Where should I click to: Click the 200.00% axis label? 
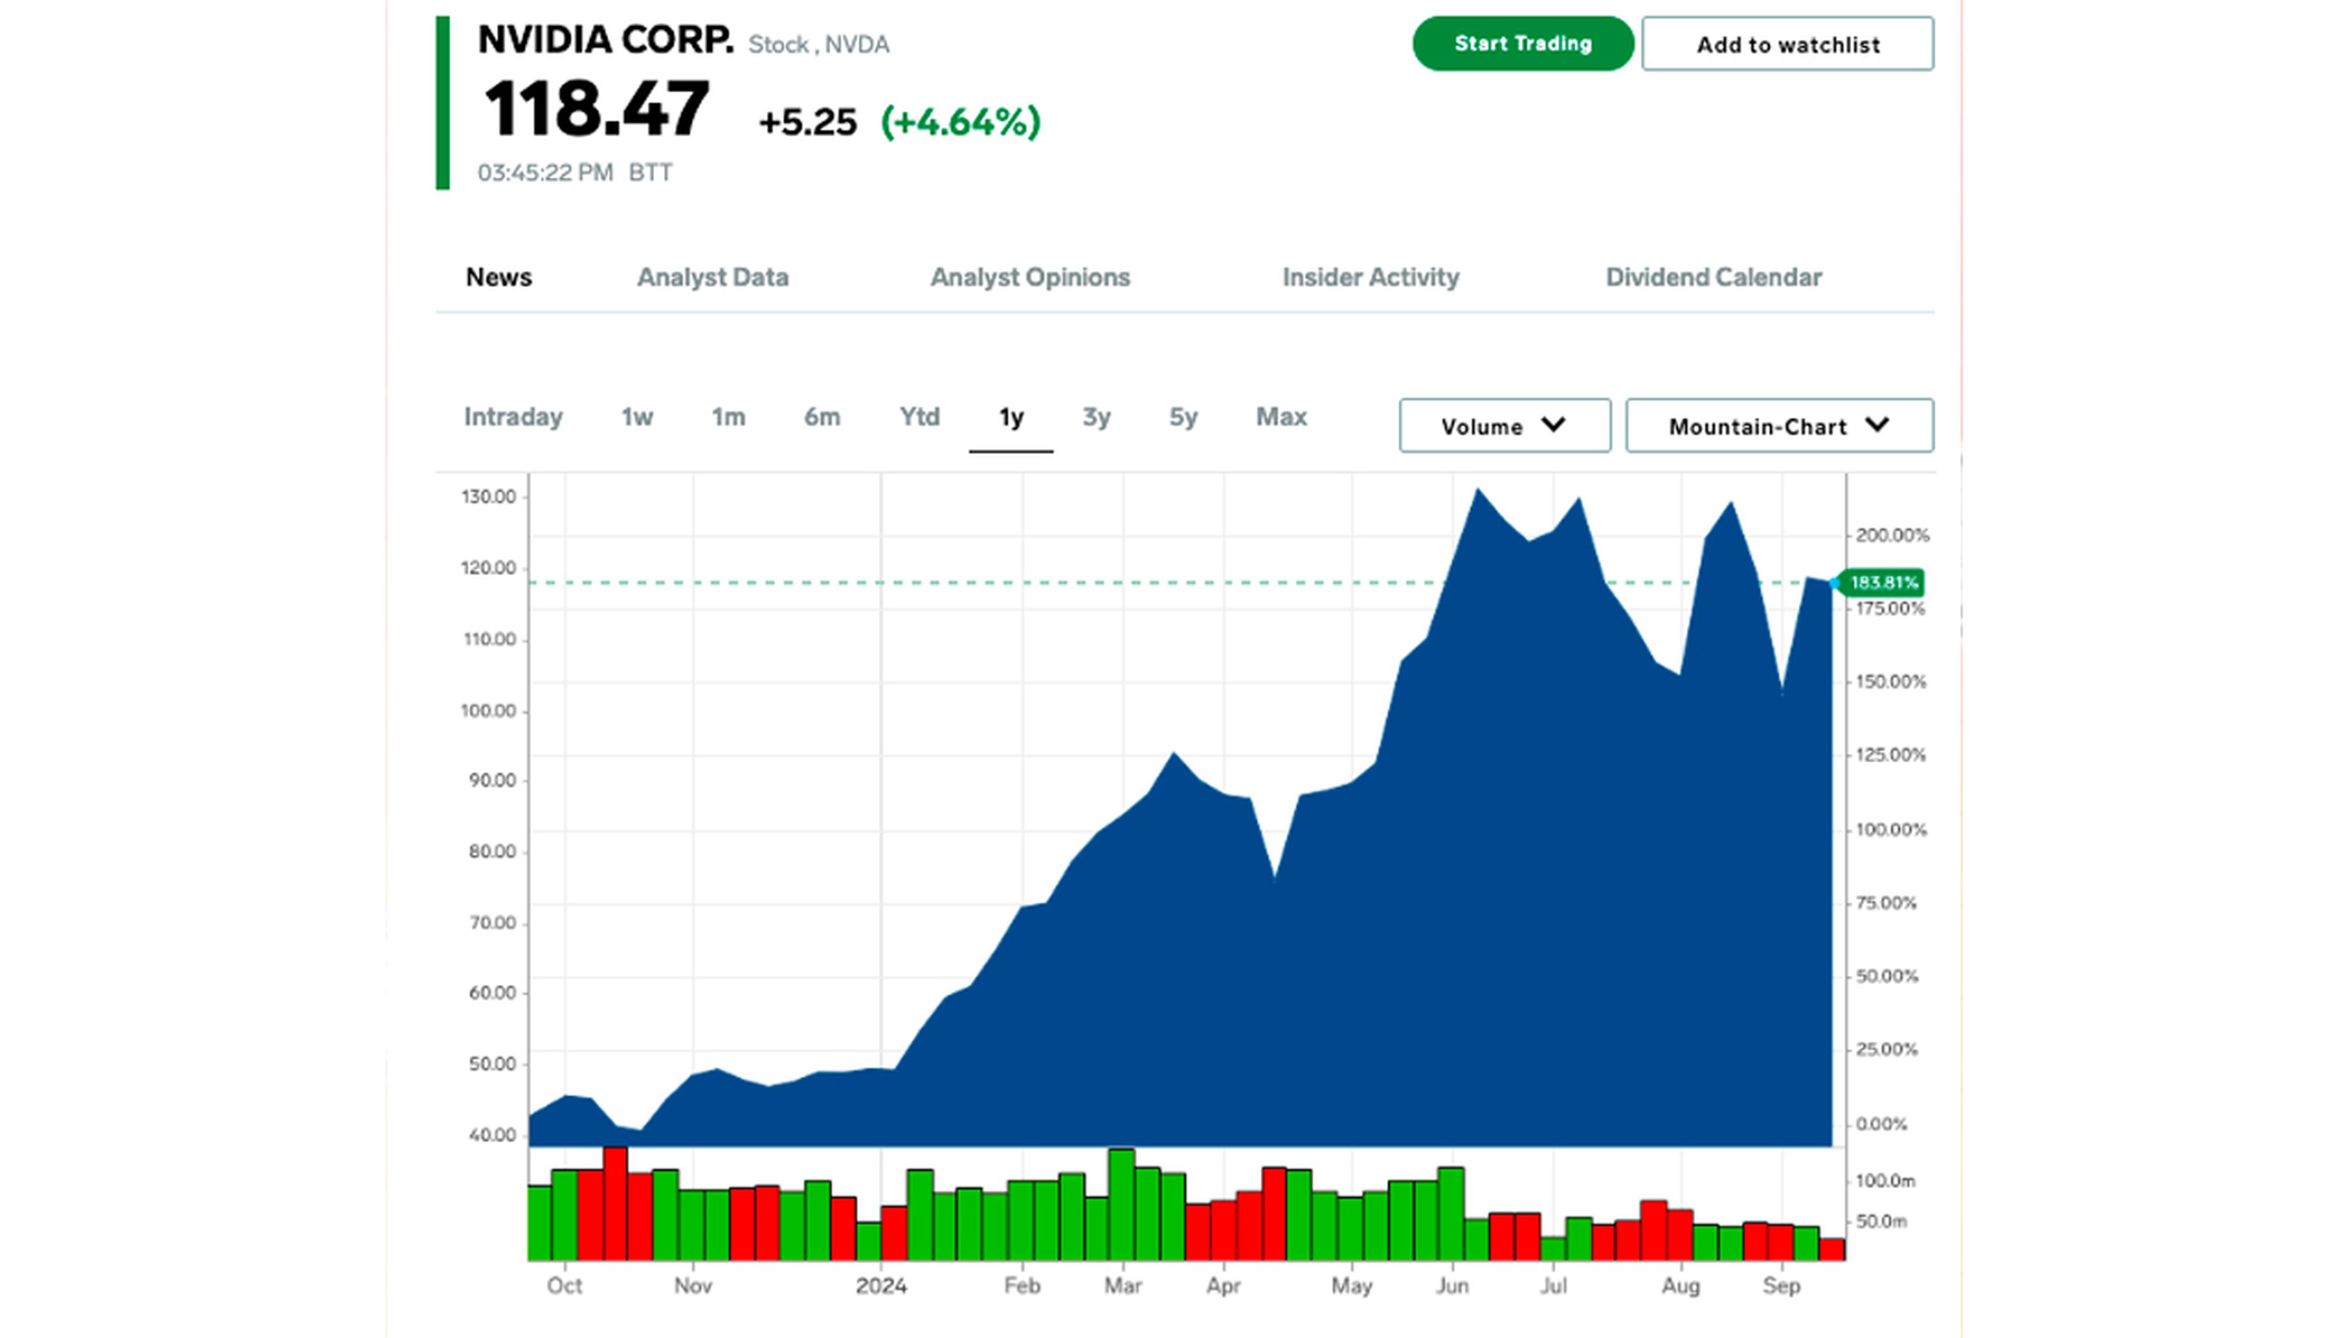1892,536
